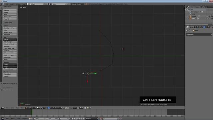Click the Remove Doubles button
This screenshot has height=120, width=213.
click(x=10, y=69)
